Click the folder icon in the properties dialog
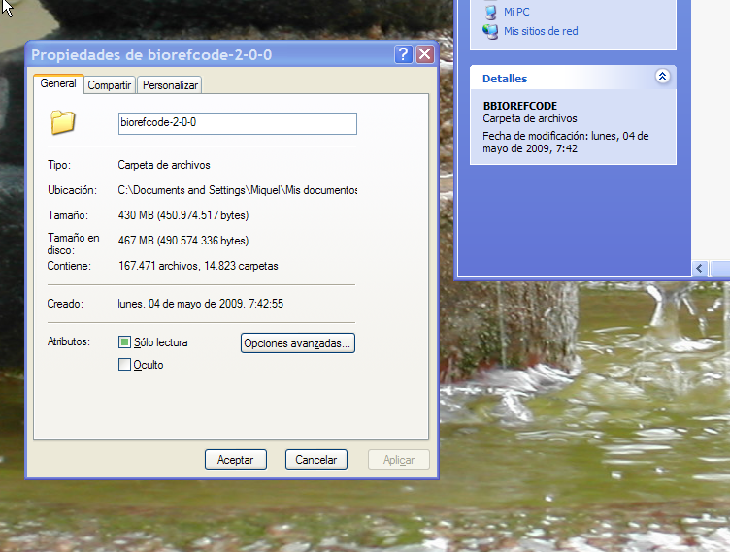This screenshot has width=730, height=552. 63,122
